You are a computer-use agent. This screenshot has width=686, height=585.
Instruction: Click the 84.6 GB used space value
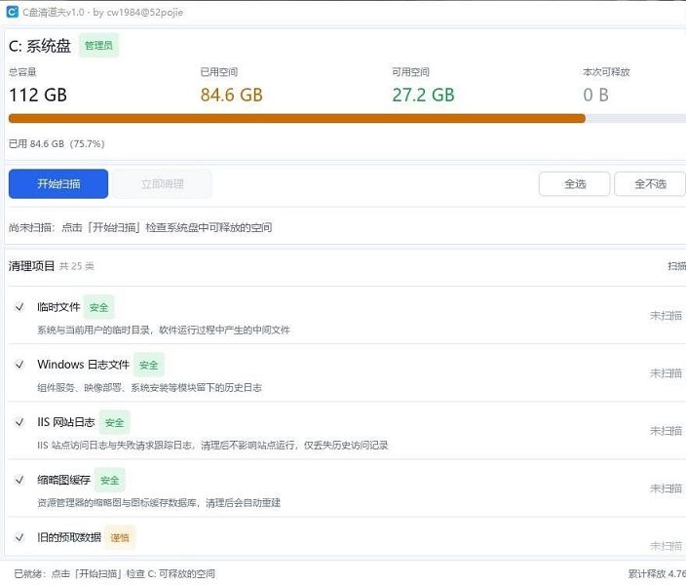232,95
